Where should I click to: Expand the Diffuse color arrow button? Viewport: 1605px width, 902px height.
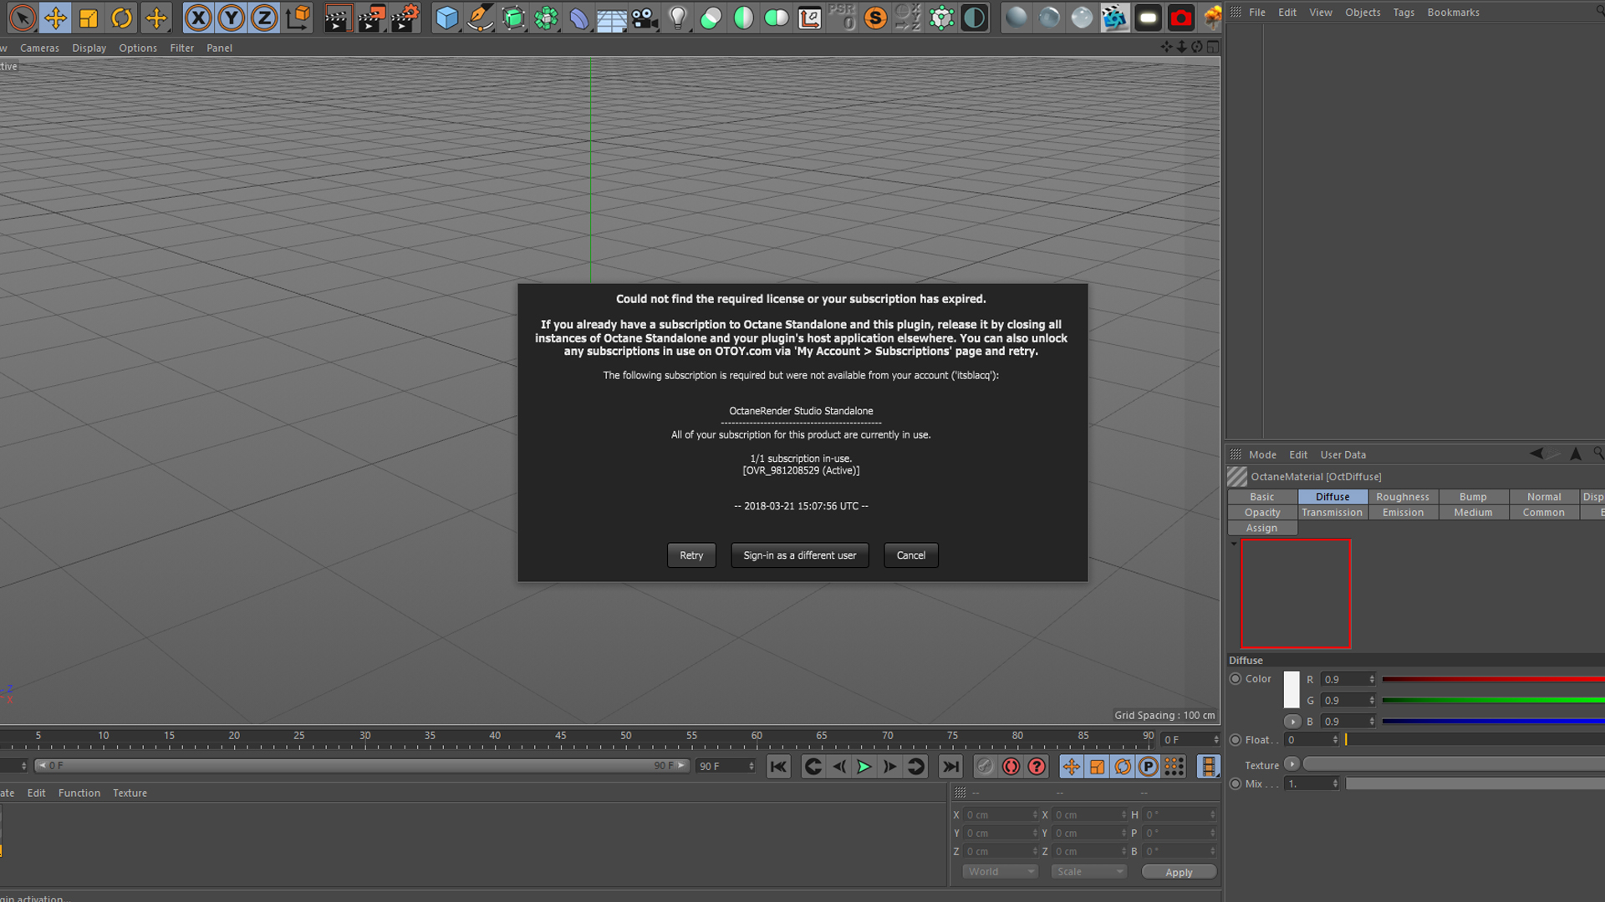(x=1292, y=721)
